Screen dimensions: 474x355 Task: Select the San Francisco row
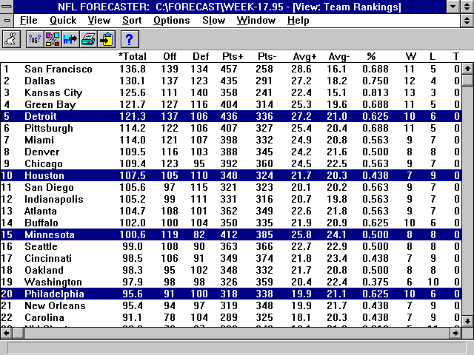click(x=59, y=70)
